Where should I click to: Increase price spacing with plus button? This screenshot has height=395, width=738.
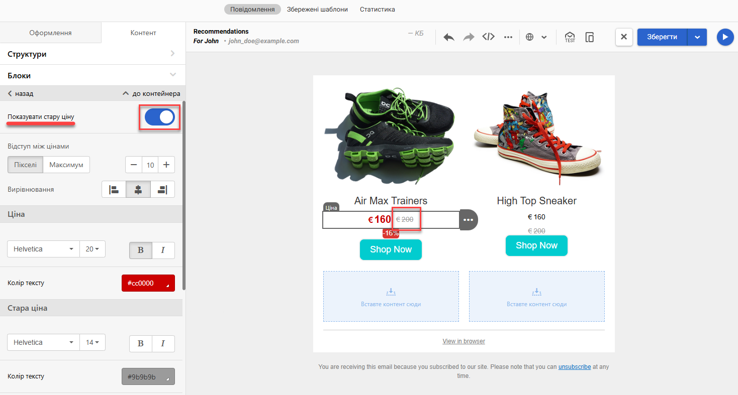pyautogui.click(x=166, y=165)
